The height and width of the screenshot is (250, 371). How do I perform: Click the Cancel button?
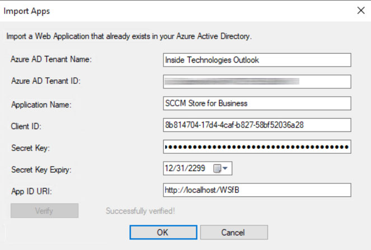[x=234, y=232]
